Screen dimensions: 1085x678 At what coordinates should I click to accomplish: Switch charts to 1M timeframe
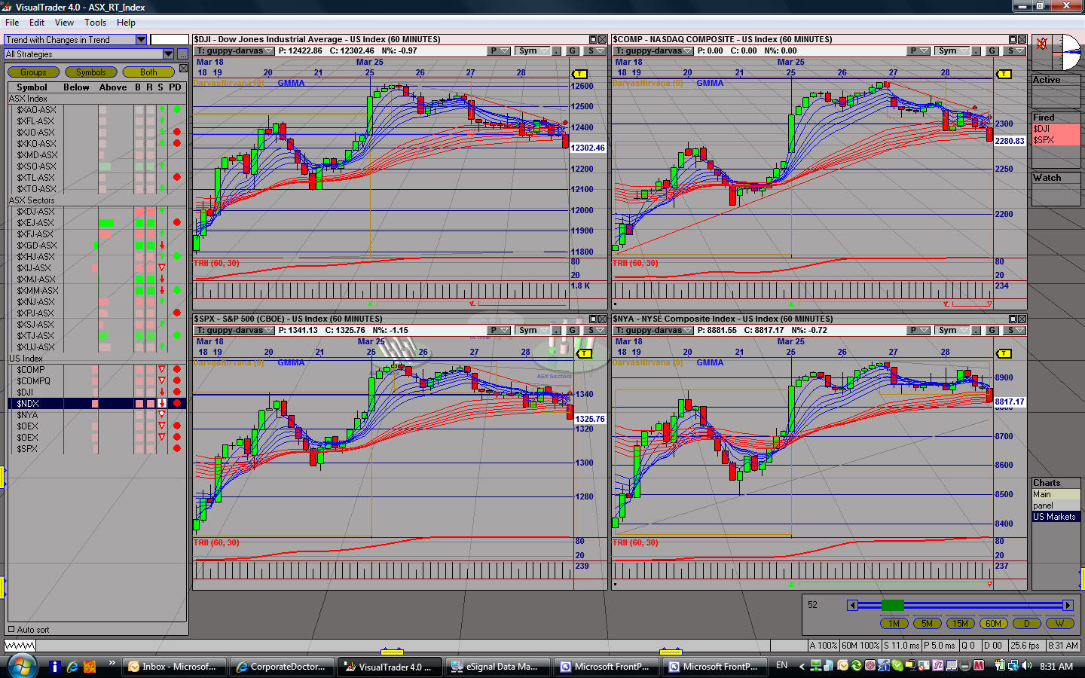tap(894, 624)
